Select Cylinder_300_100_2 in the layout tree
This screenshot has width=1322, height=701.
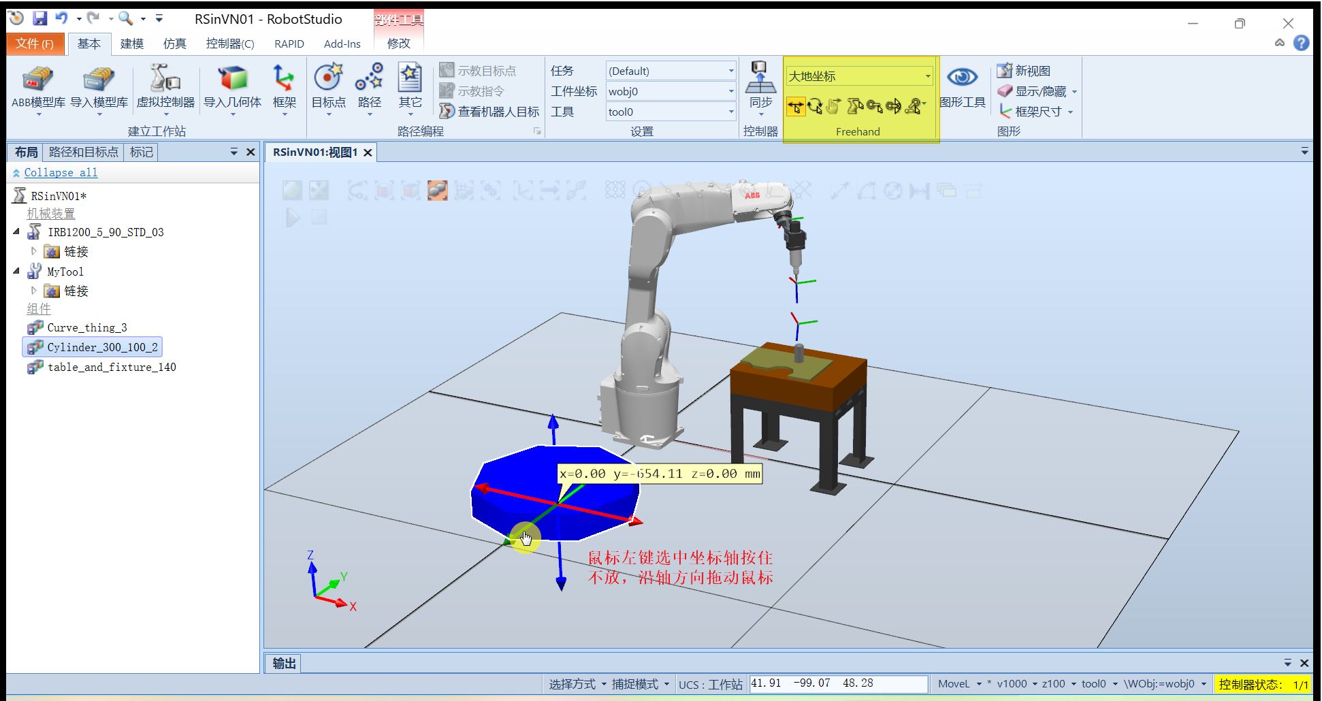pos(93,347)
